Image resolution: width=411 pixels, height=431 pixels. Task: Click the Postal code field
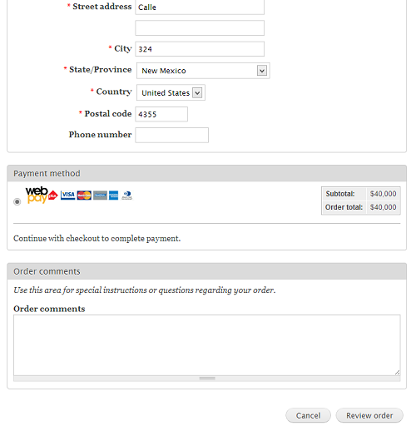[x=161, y=114]
